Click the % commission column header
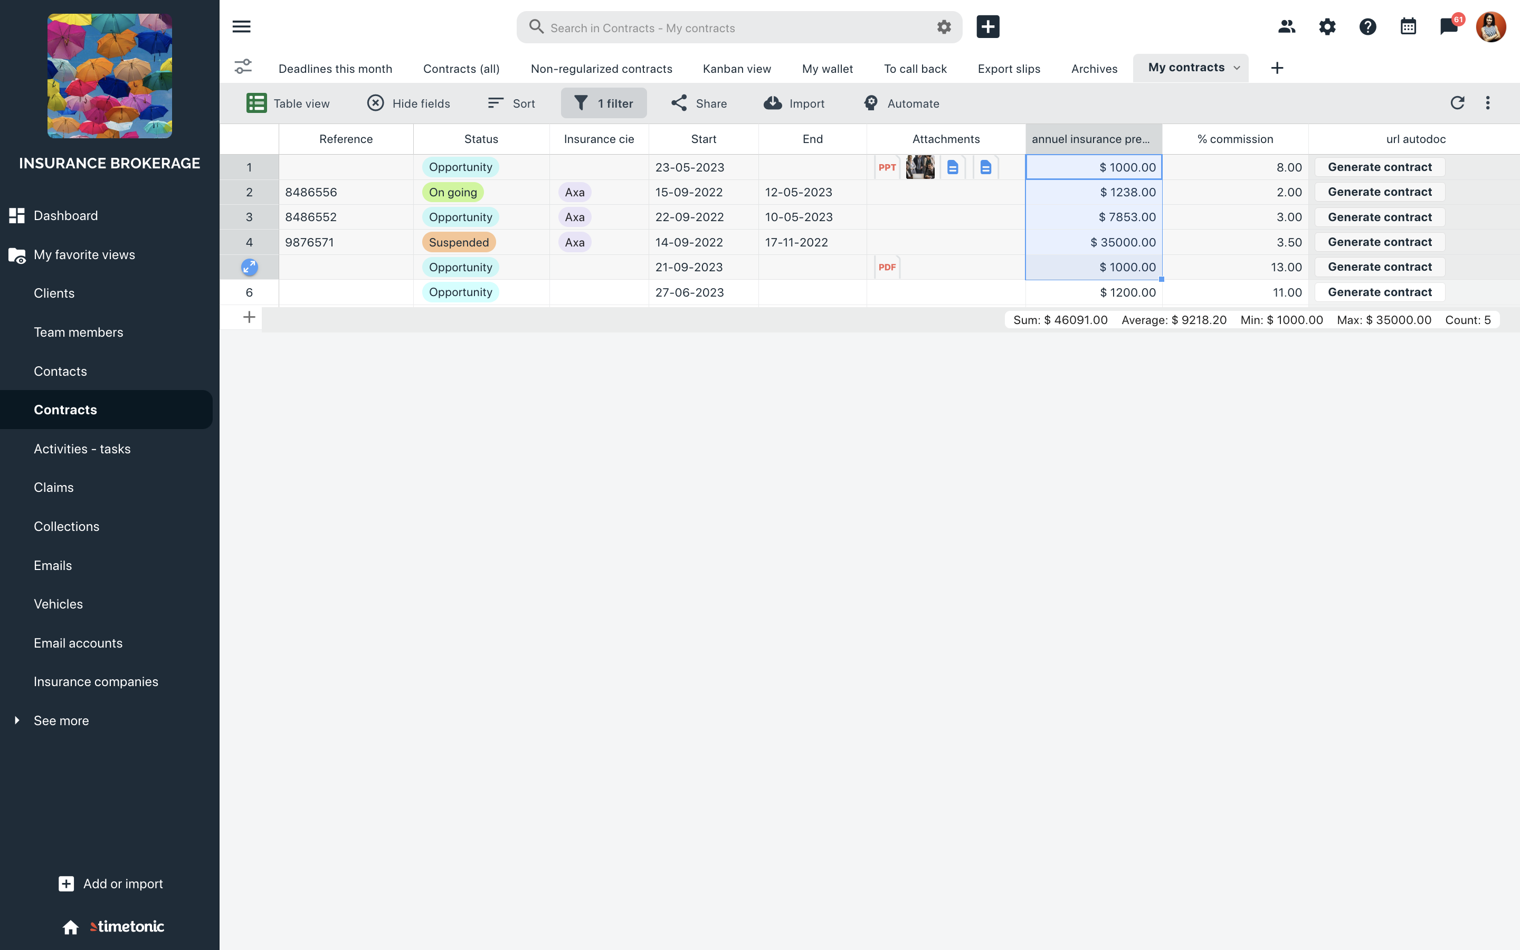Screen dimensions: 1520x950 [1235, 139]
